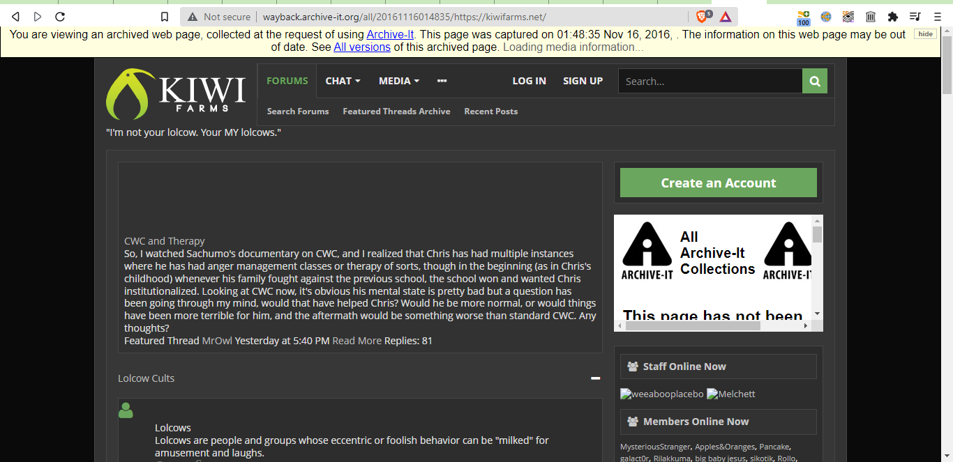This screenshot has width=953, height=462.
Task: Click the green user avatar beside Lolcows
Action: 126,410
